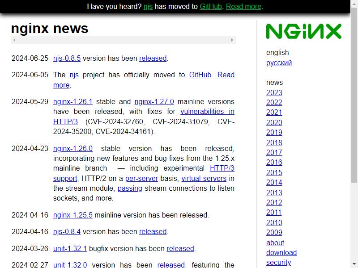Open 2017 news archive
358x268 pixels.
click(x=274, y=152)
